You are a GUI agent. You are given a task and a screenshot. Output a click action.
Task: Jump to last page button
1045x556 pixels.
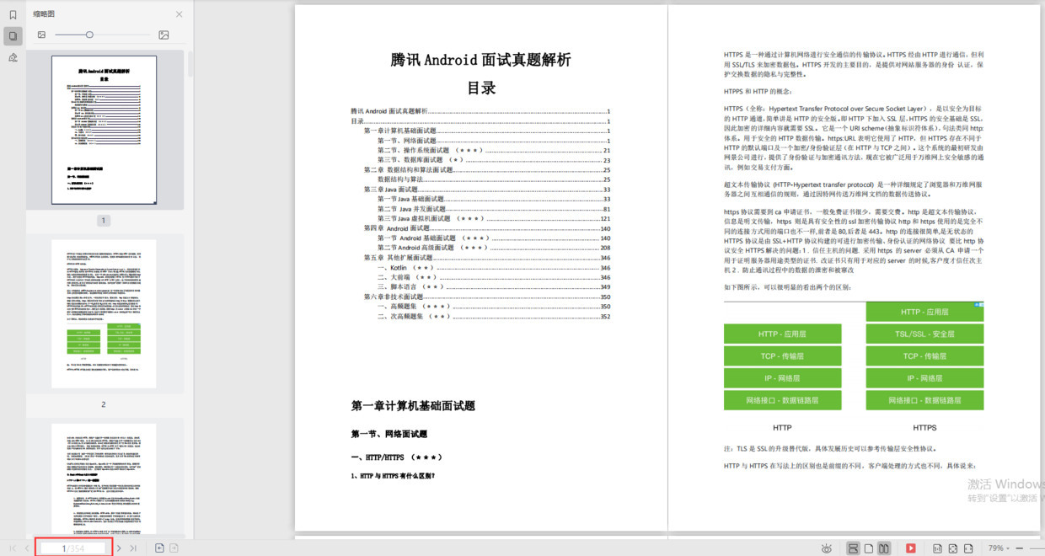point(133,548)
